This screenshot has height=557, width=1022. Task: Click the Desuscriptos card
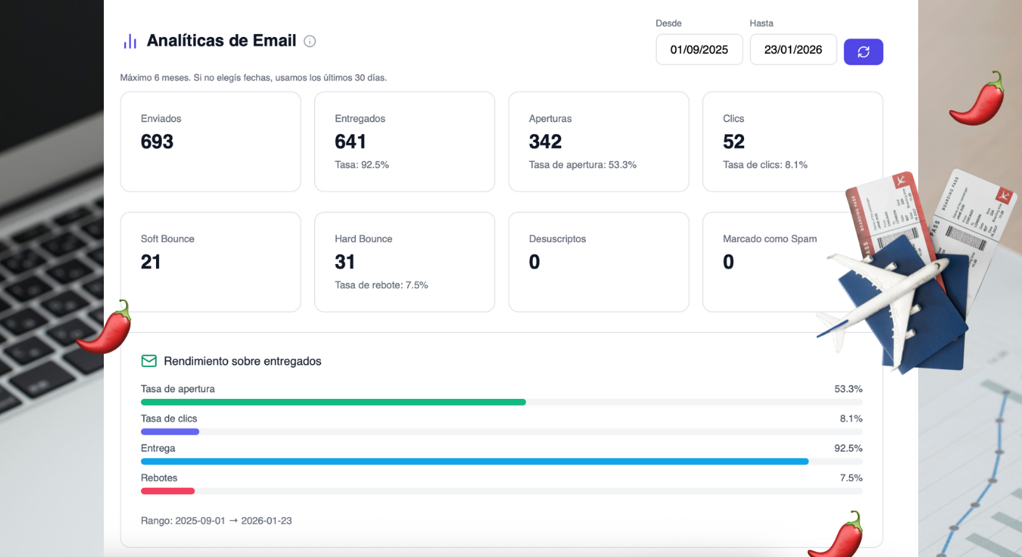(598, 262)
